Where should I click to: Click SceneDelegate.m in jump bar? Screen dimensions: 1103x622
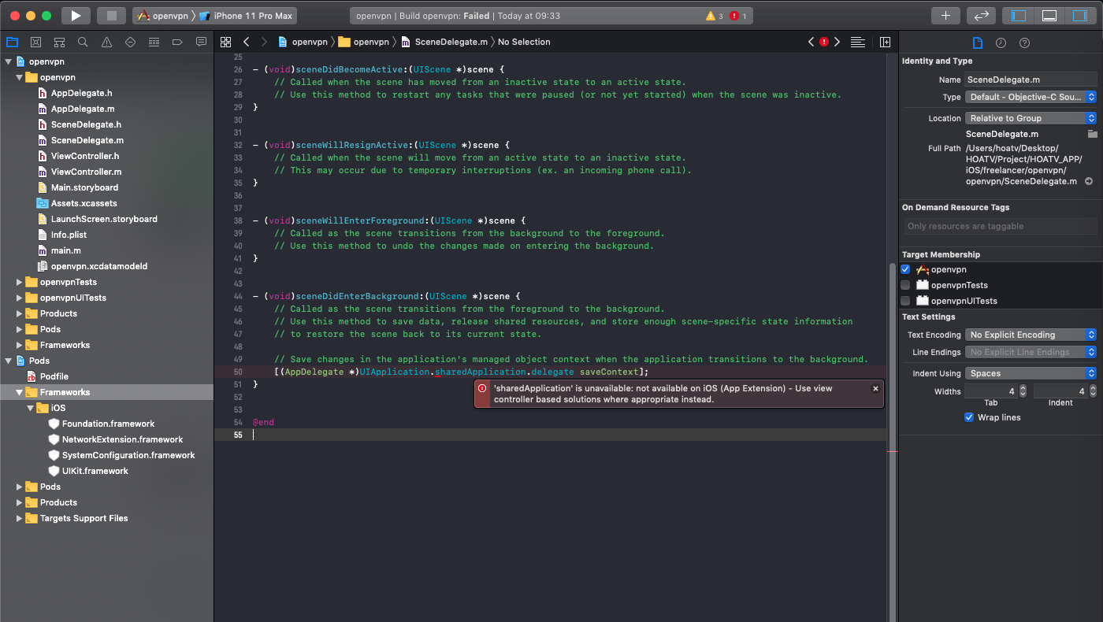(x=451, y=42)
